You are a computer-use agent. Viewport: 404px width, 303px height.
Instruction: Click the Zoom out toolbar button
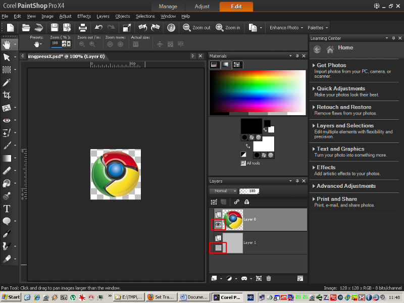196,28
